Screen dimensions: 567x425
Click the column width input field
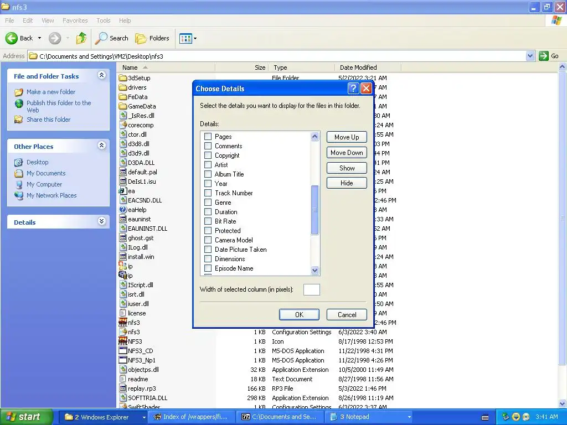point(311,289)
